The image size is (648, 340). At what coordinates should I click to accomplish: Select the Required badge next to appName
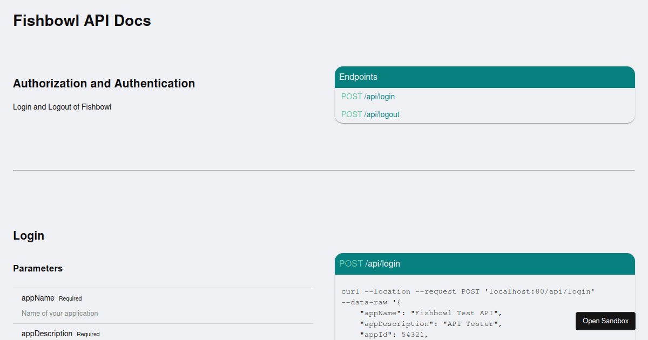coord(70,298)
